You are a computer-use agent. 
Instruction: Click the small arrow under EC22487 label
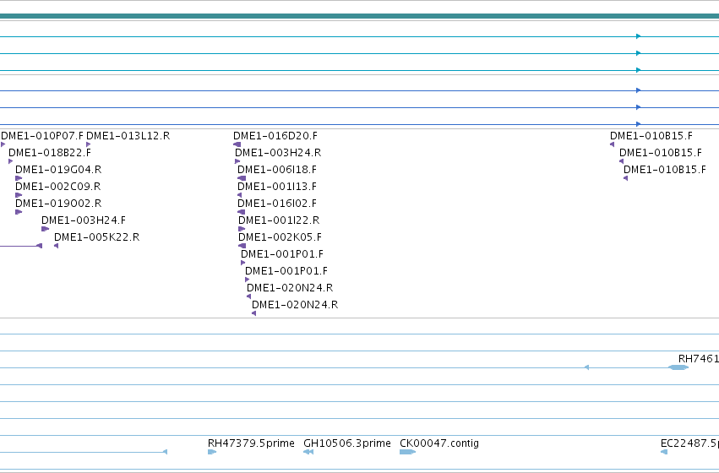(664, 452)
